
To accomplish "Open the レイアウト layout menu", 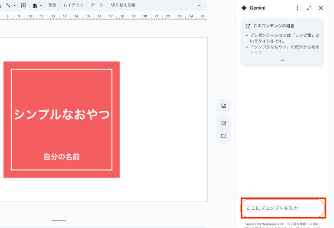I will coord(73,5).
